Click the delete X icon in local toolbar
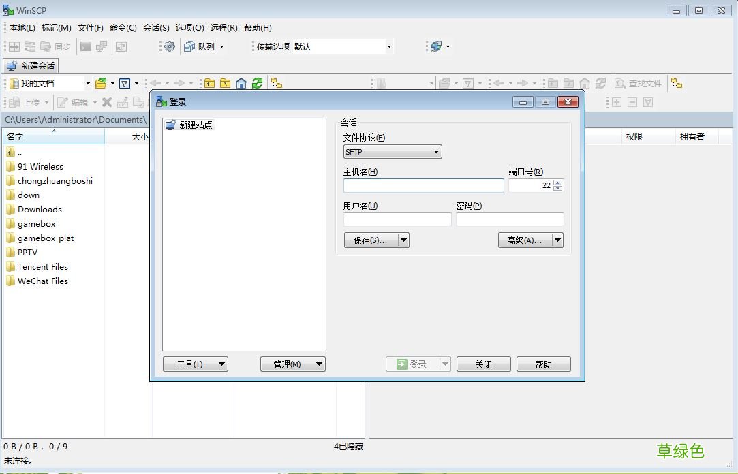Screen dimensions: 738x474 click(107, 102)
